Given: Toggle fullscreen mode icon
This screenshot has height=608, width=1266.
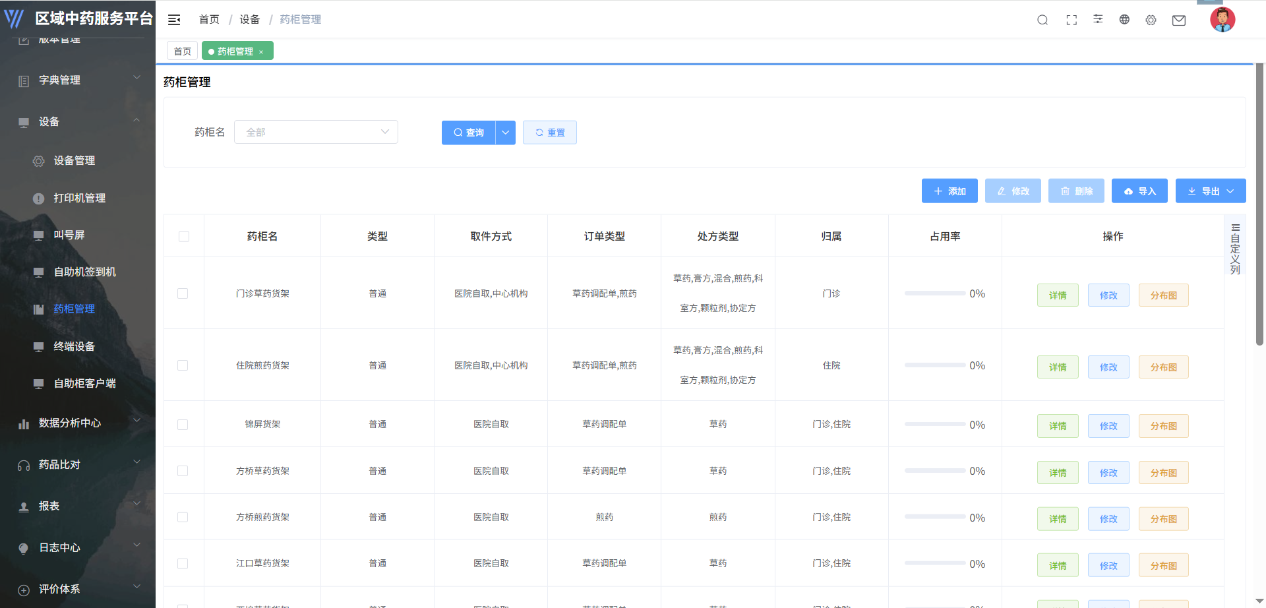Looking at the screenshot, I should coord(1071,20).
